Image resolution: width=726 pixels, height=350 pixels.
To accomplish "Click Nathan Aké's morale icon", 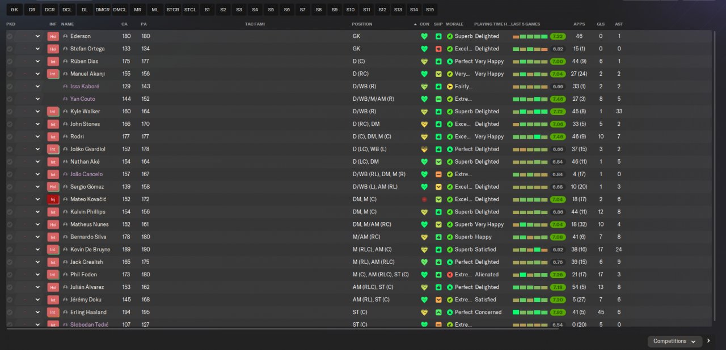I will (x=450, y=162).
